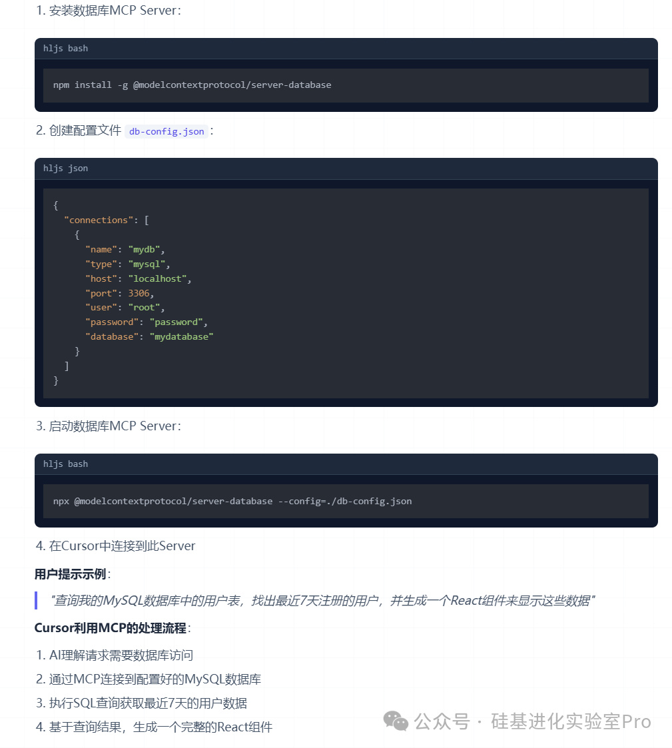This screenshot has height=748, width=672.
Task: Click step "在Cursor中连接到此Server"
Action: click(x=122, y=546)
